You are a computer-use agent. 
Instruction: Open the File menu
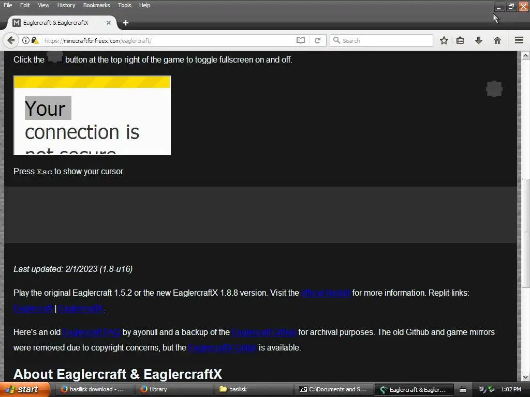[8, 5]
